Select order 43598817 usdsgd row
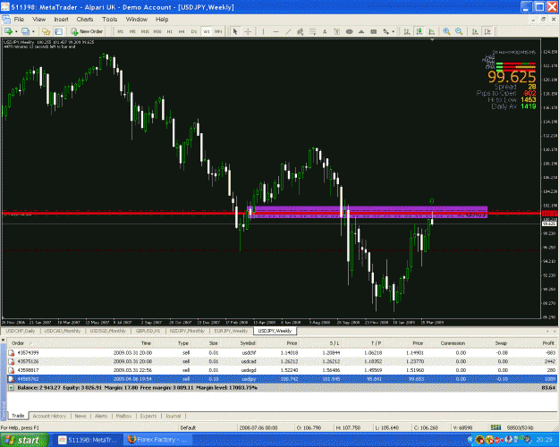Screen dimensions: 559x447 coord(282,370)
